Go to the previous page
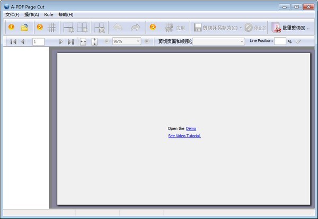Viewport: 318px width, 219px height. (x=23, y=41)
